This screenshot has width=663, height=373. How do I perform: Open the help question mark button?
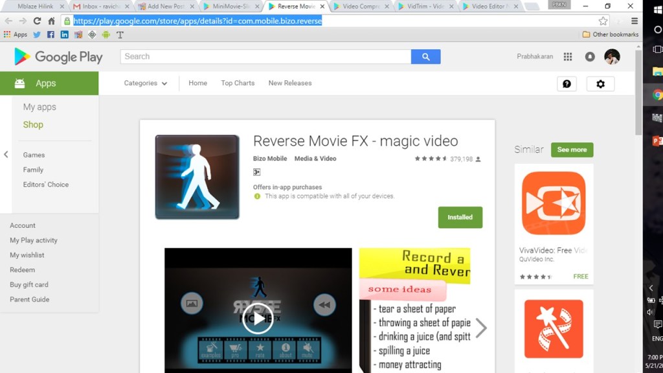coord(567,84)
